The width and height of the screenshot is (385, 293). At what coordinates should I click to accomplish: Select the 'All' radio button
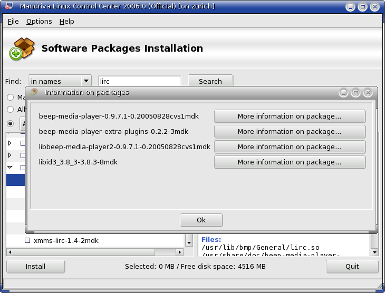coord(11,109)
